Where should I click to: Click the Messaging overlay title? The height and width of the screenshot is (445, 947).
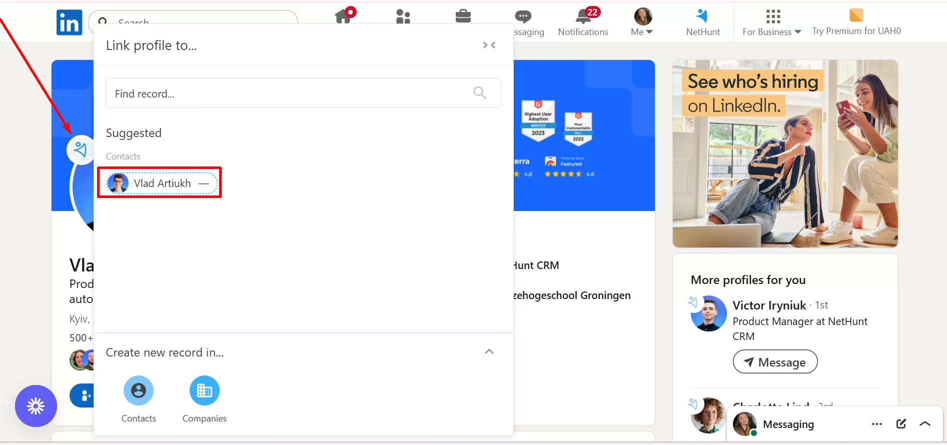(x=788, y=424)
